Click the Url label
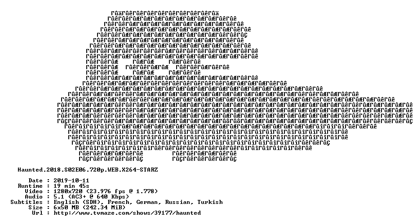Screen dimensions: 417x221 tap(37, 213)
